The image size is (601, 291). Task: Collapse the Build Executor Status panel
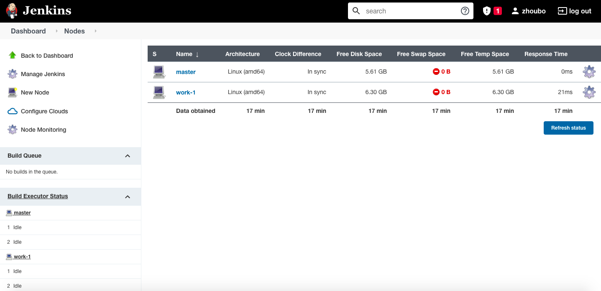pyautogui.click(x=128, y=197)
